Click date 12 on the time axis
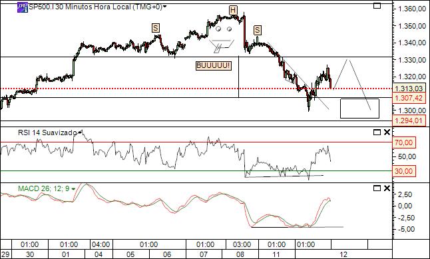 click(343, 254)
